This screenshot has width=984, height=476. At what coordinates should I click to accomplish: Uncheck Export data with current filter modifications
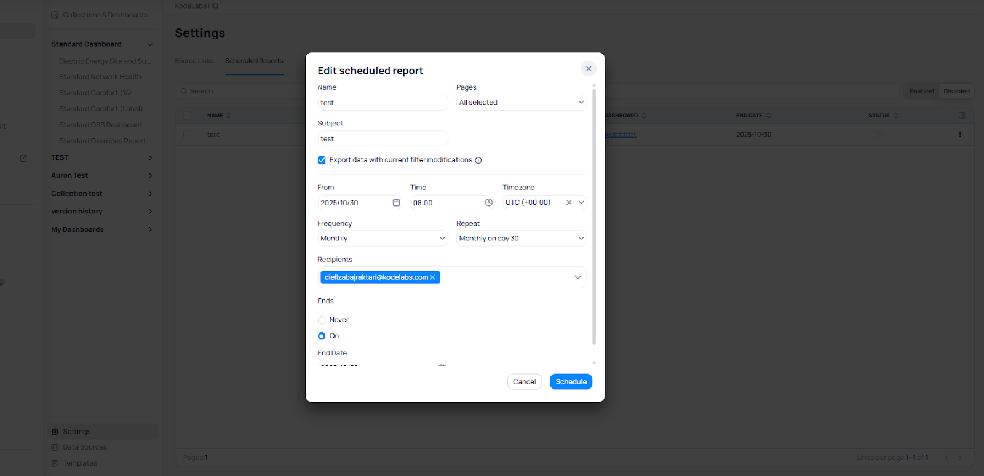322,160
